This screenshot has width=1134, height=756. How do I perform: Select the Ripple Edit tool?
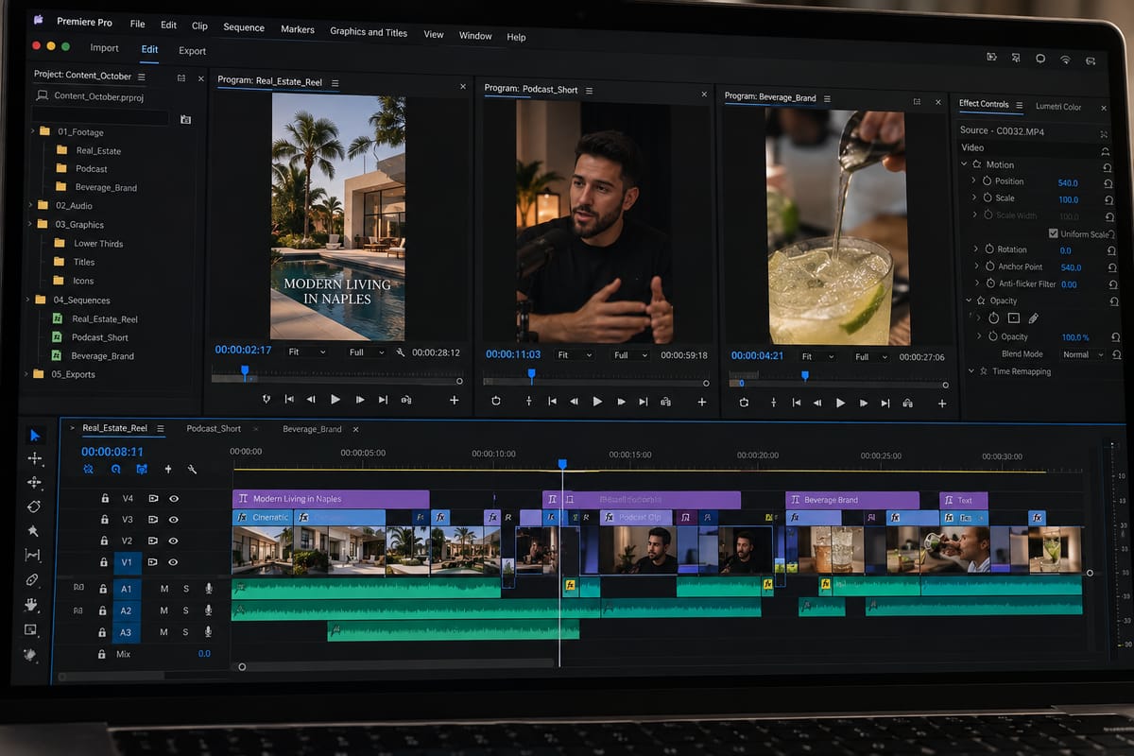(x=35, y=483)
